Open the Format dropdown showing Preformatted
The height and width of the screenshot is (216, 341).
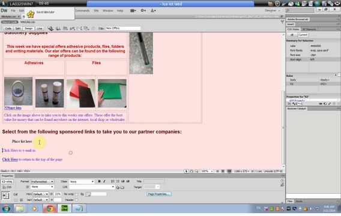[x=42, y=181]
